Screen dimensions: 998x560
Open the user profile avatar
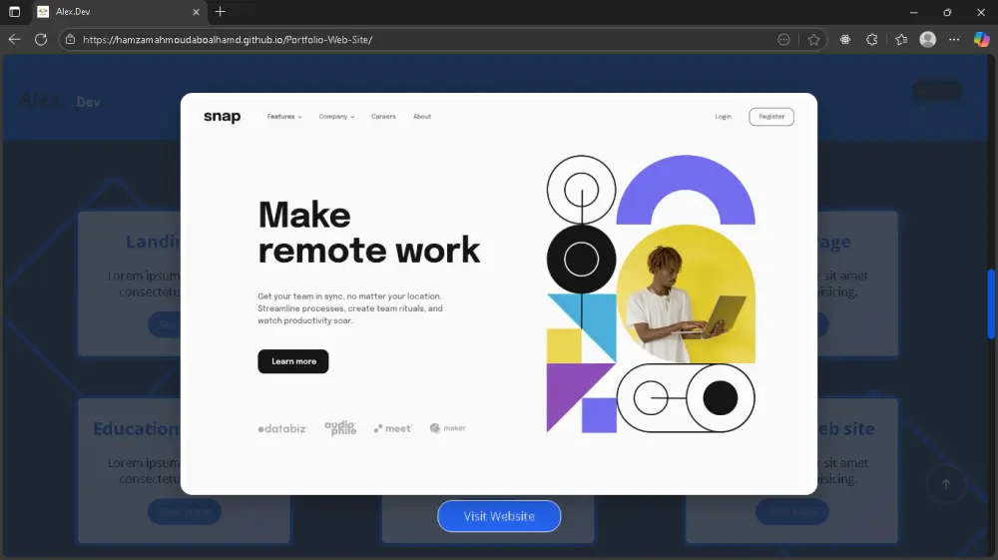click(x=928, y=40)
